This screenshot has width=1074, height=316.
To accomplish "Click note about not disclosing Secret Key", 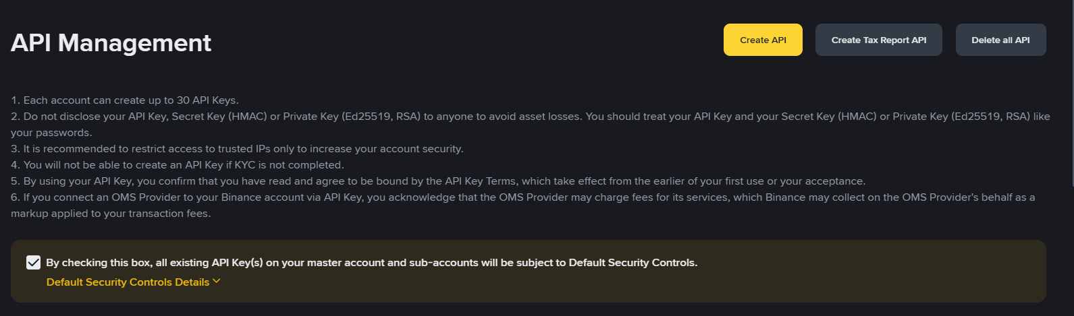I will point(531,125).
